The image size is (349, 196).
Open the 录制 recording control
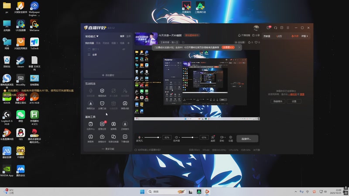222,139
